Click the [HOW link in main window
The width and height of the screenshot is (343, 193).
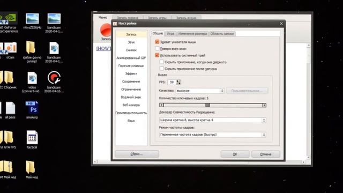(x=103, y=49)
